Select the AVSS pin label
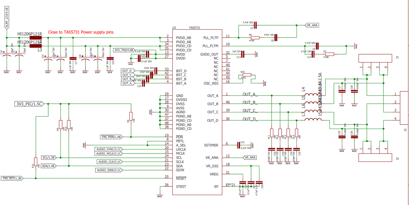The image size is (409, 205). (181, 108)
